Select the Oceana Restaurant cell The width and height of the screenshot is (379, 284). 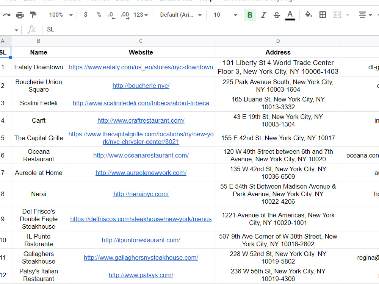[x=38, y=155]
